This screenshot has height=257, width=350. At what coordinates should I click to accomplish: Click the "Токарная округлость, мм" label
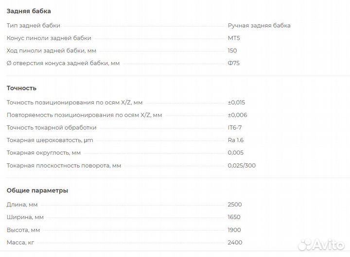pyautogui.click(x=44, y=153)
